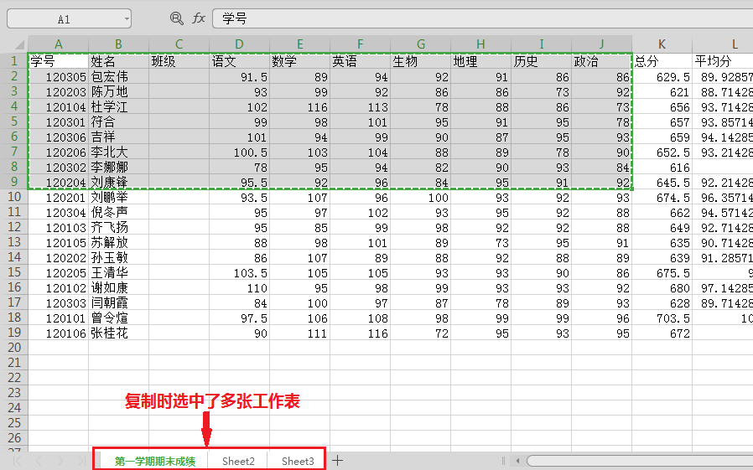Select column E header
753x470 pixels.
tap(299, 44)
